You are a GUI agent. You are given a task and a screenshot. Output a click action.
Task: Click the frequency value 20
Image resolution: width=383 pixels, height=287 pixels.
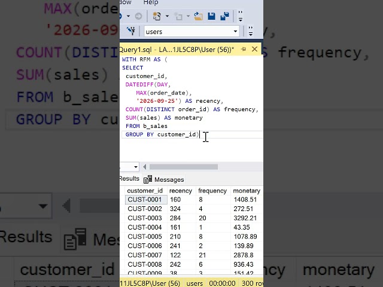202,218
